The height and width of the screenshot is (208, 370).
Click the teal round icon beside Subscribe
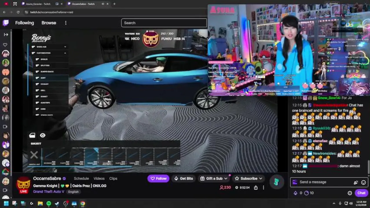[x=276, y=181]
